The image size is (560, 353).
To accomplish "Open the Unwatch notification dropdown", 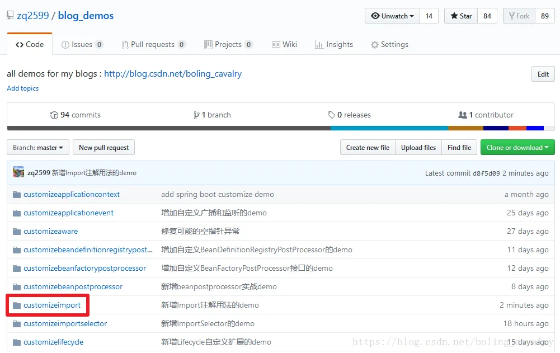I will (392, 16).
